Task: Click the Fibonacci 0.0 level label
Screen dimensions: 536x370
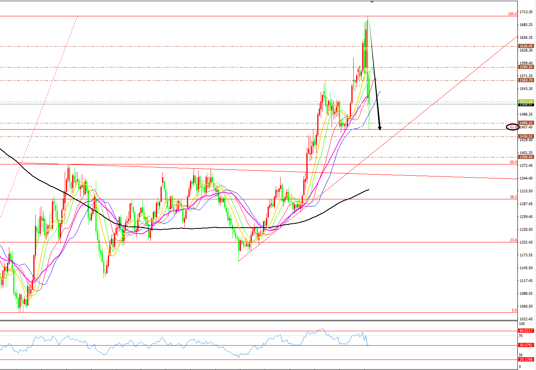Action: [x=514, y=310]
